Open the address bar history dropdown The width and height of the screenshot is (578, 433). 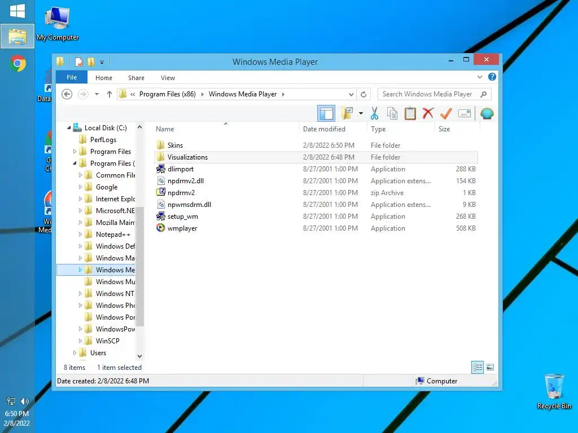pos(351,94)
